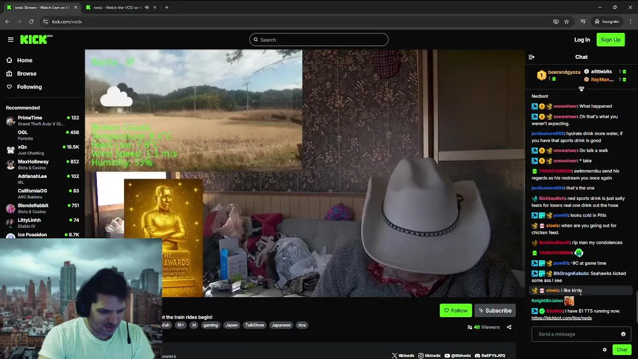Send message with Chat button
Screen dimensions: 638x359
click(622, 350)
